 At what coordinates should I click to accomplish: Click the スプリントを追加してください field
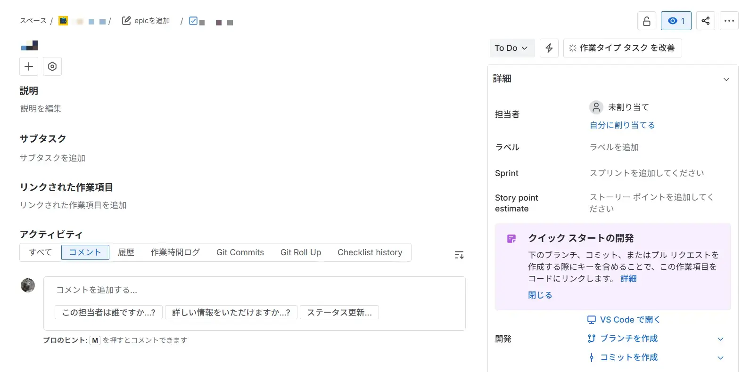647,173
